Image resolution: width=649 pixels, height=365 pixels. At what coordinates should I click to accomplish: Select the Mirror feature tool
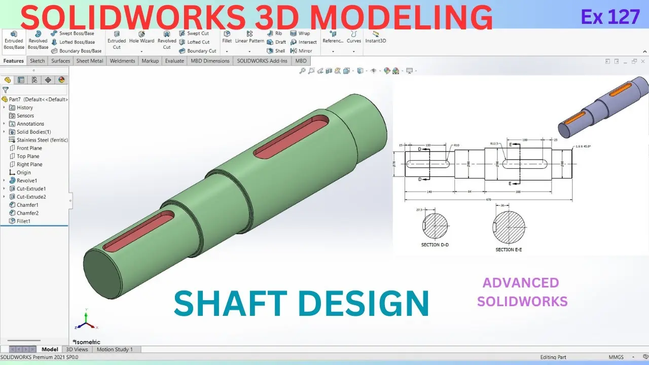(301, 51)
